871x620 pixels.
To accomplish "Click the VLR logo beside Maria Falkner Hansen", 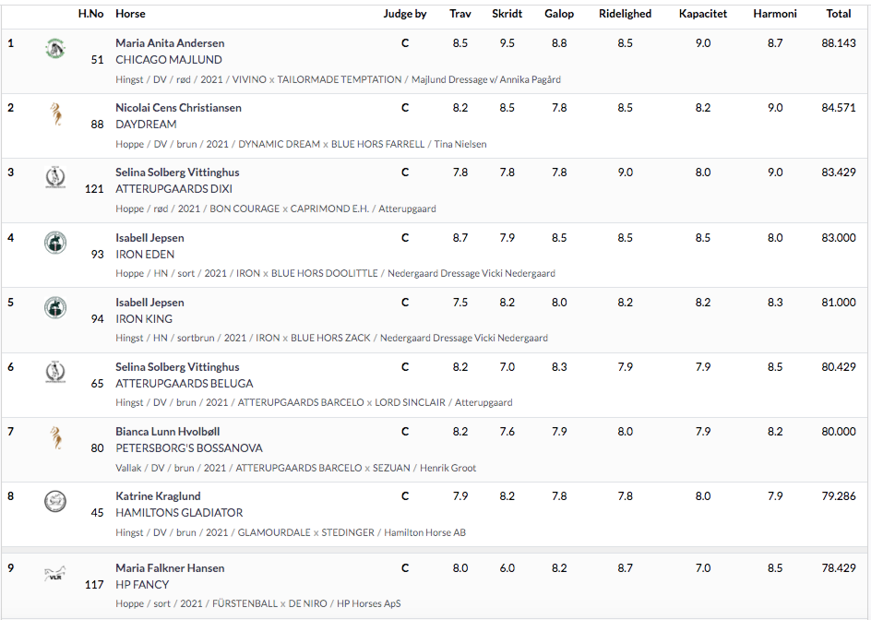I will [x=55, y=574].
